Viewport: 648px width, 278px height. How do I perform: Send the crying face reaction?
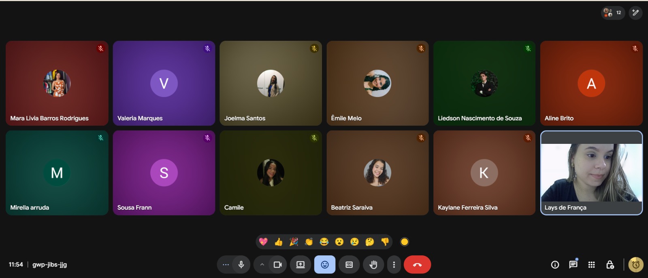354,242
